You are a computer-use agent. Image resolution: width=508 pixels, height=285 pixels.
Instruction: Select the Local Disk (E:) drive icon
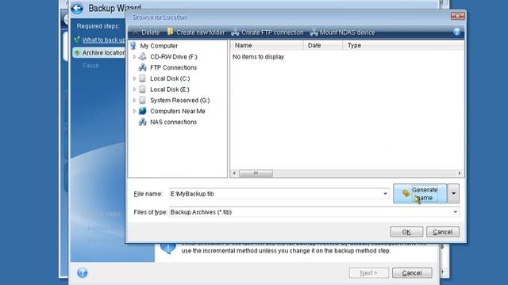pos(143,89)
